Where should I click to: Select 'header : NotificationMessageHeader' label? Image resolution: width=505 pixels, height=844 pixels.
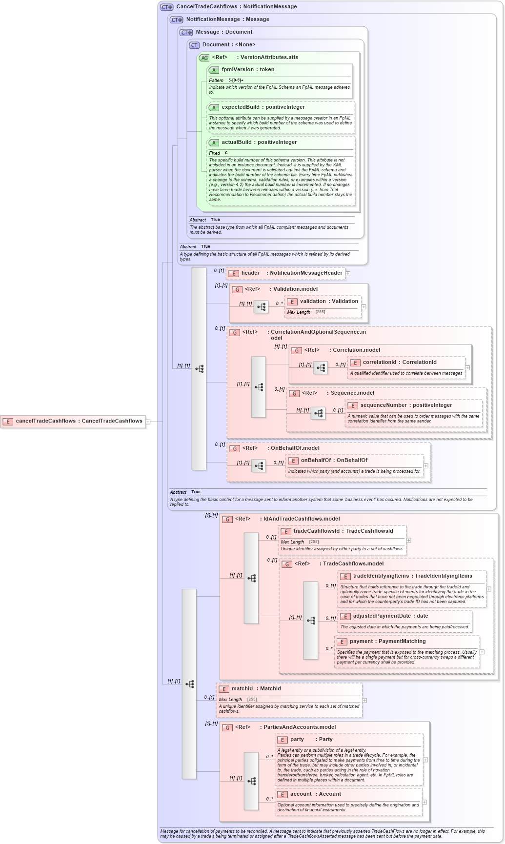[x=292, y=273]
